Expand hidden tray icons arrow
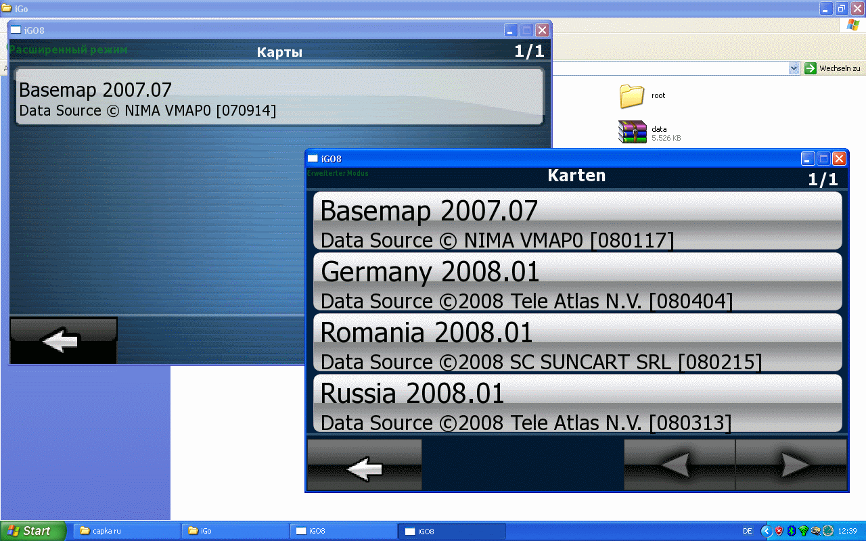Viewport: 866px width, 541px height. point(767,531)
